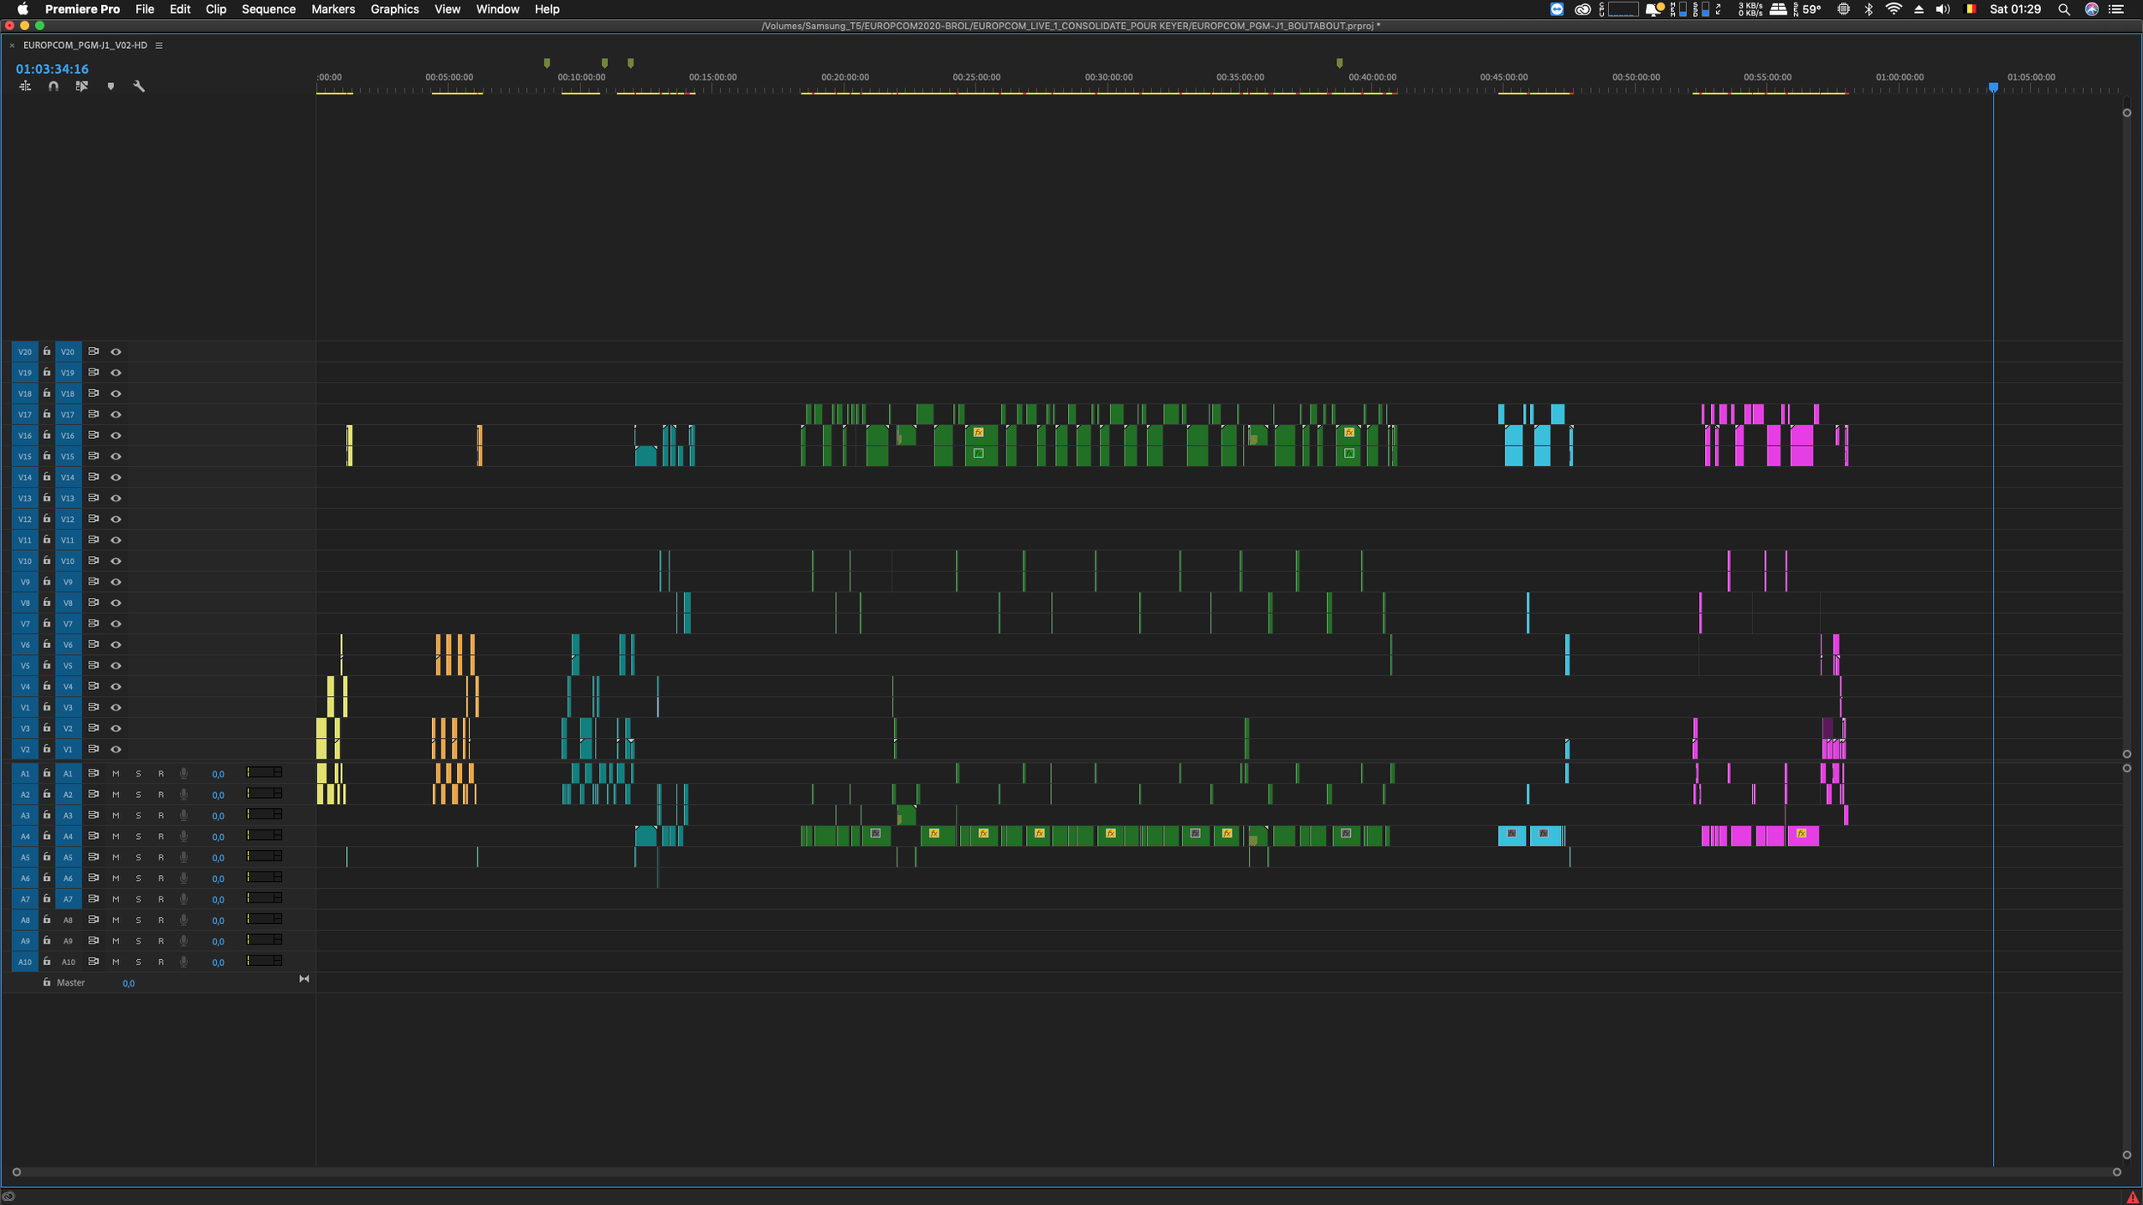Viewport: 2143px width, 1205px height.
Task: Select the EUROPCOM_PGM-J1_V02-HD sequence tab
Action: [x=86, y=45]
